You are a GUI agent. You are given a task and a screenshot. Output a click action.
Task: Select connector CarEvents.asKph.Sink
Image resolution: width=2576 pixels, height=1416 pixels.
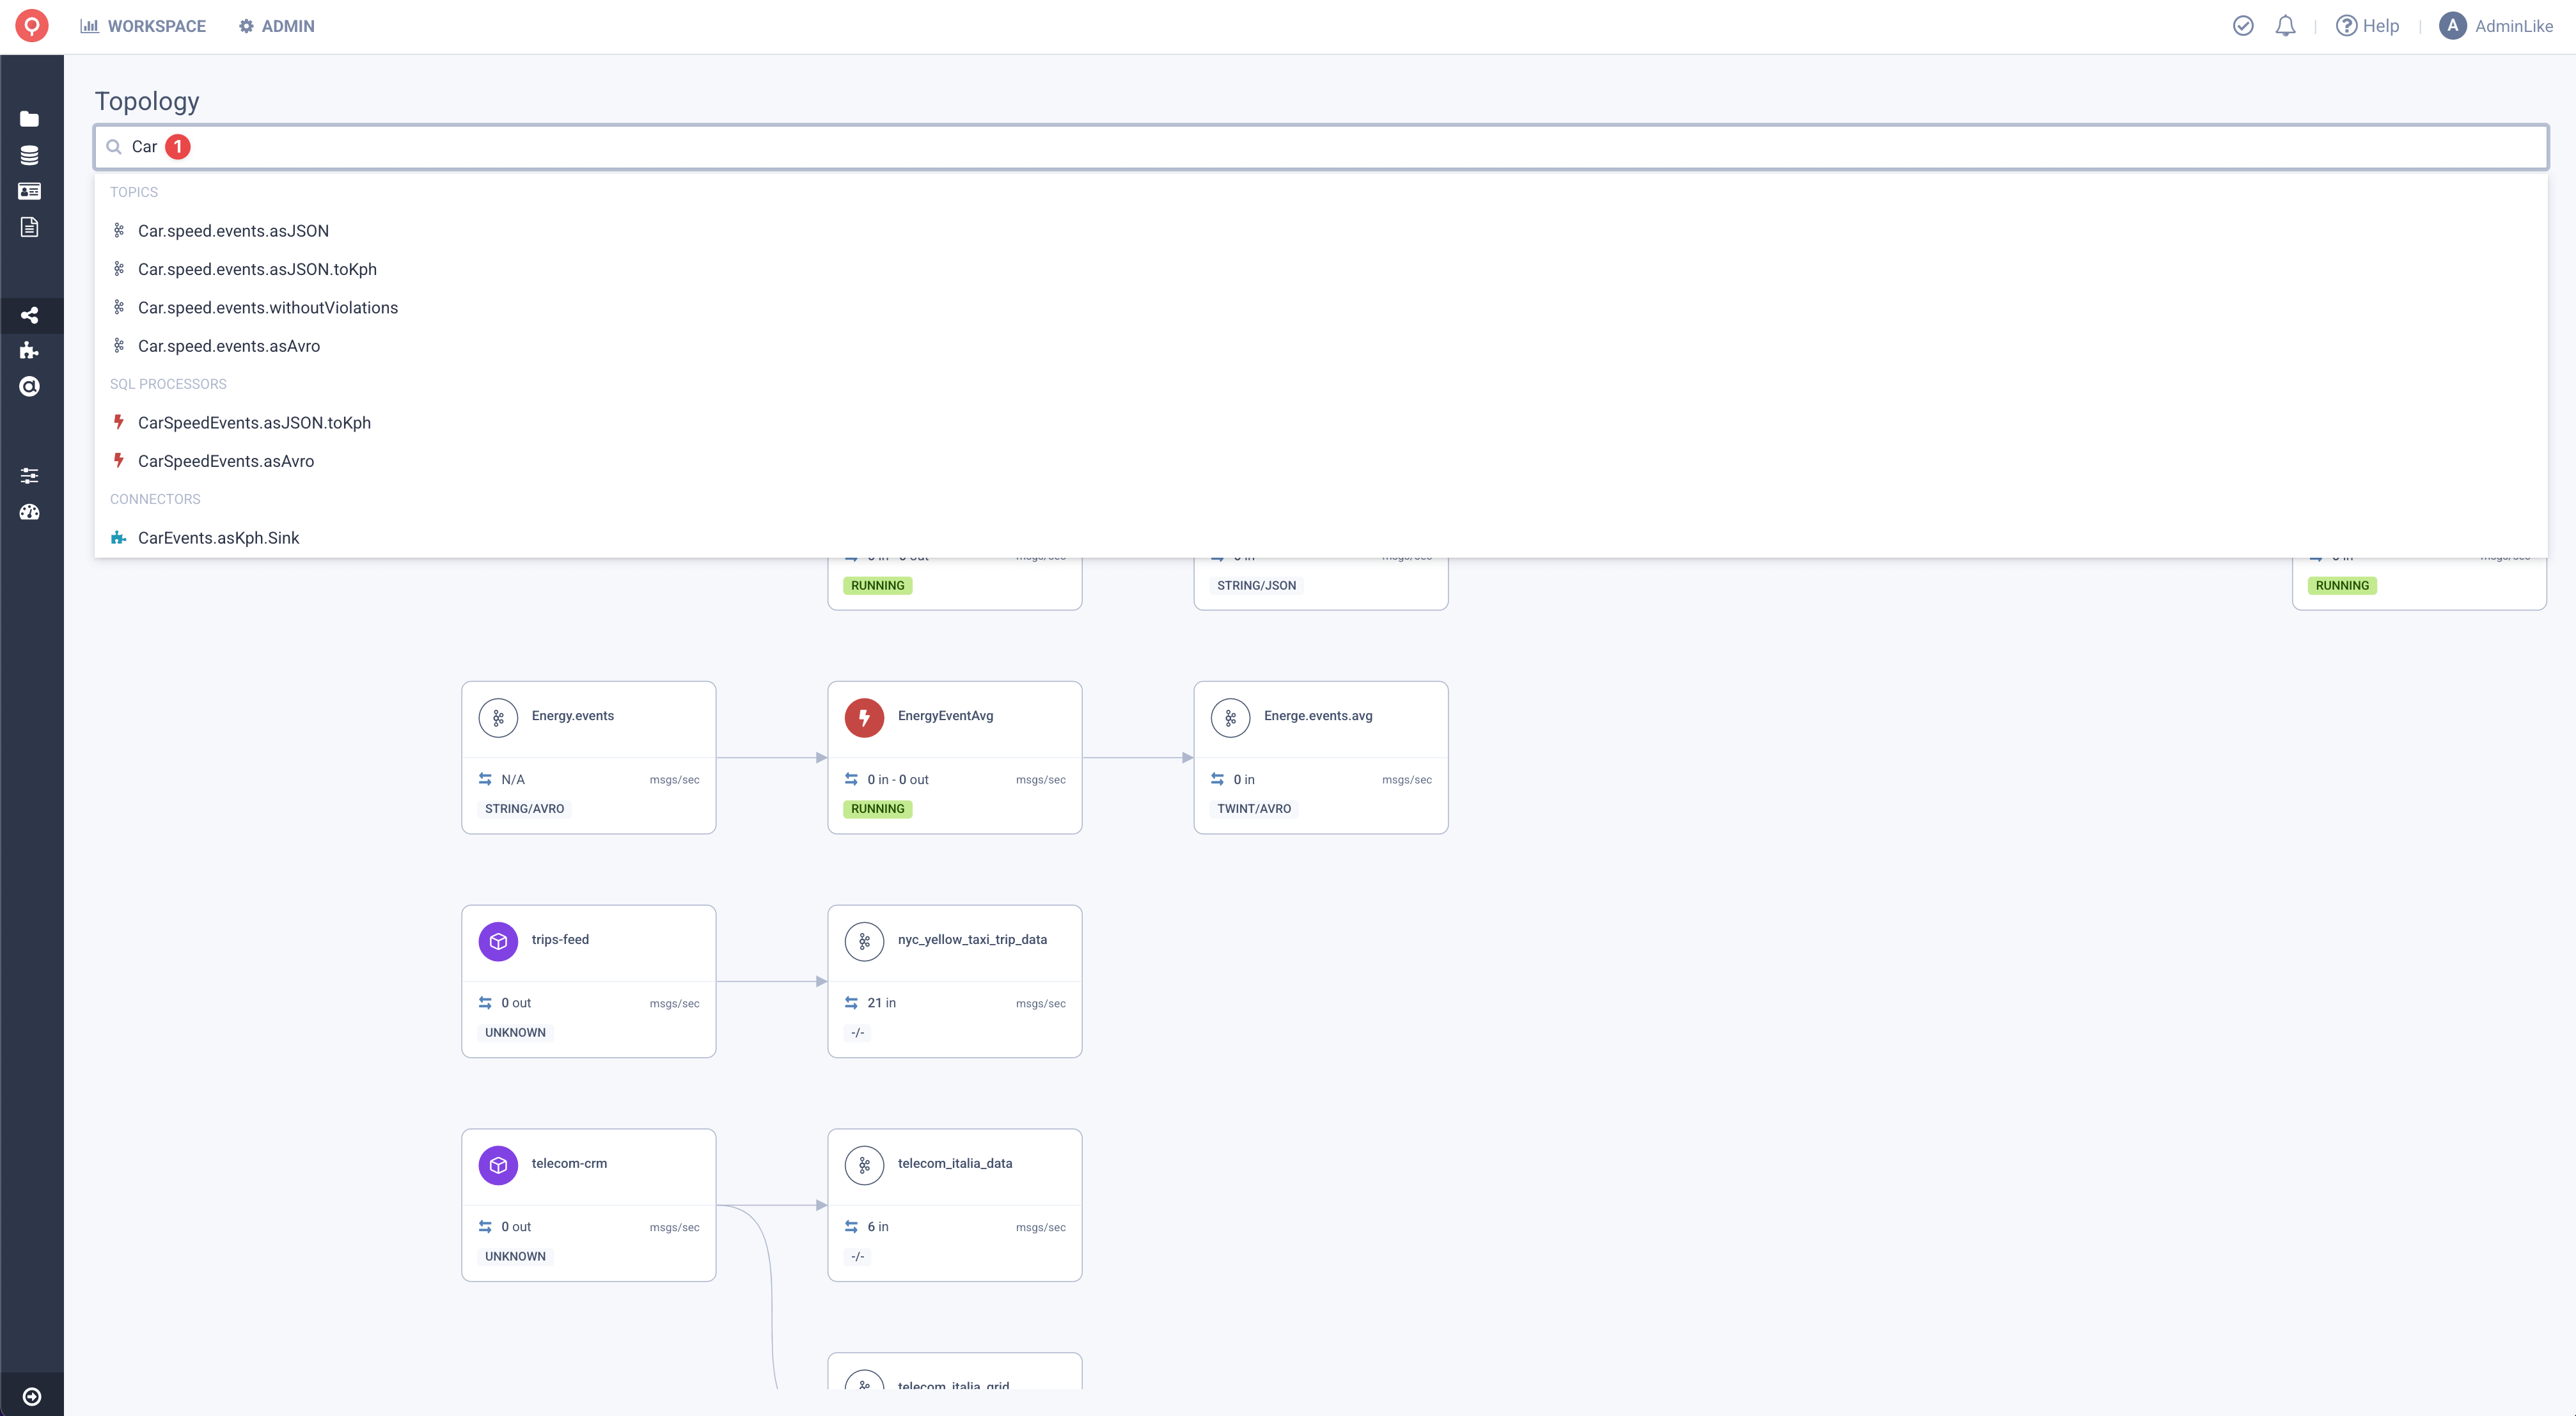tap(1320, 538)
